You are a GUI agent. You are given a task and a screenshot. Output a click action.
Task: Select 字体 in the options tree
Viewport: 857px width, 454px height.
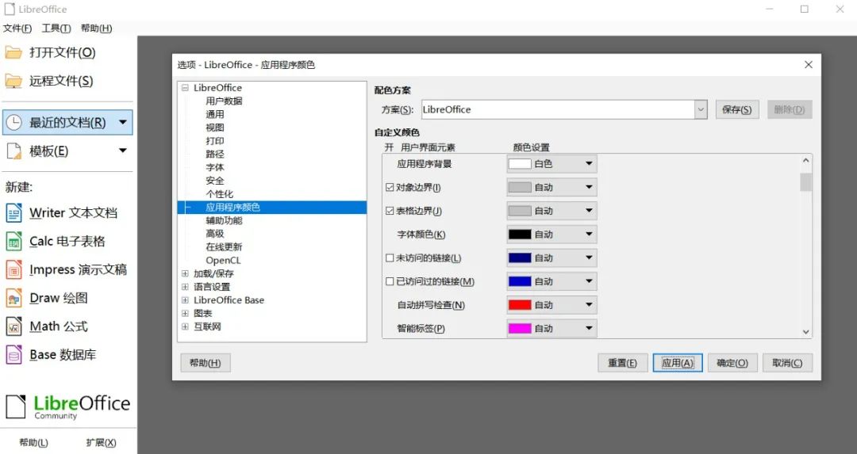coord(215,167)
